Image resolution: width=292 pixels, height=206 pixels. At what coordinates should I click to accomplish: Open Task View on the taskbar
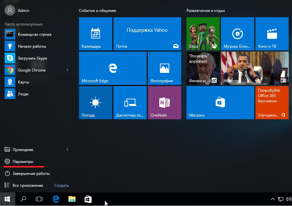[39, 199]
